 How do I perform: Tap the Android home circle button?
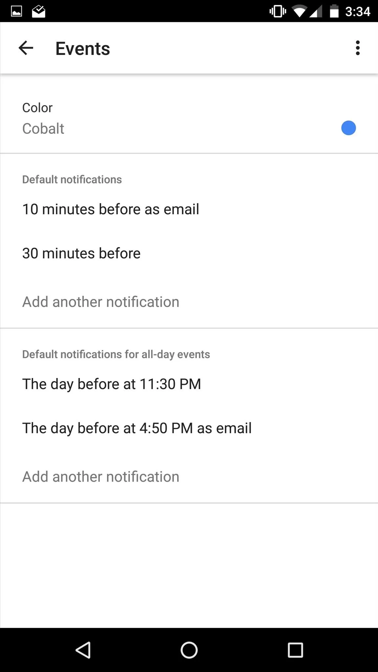(189, 650)
